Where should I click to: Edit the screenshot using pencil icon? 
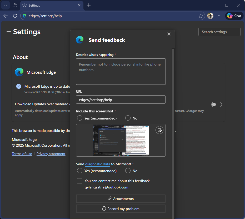pyautogui.click(x=159, y=130)
